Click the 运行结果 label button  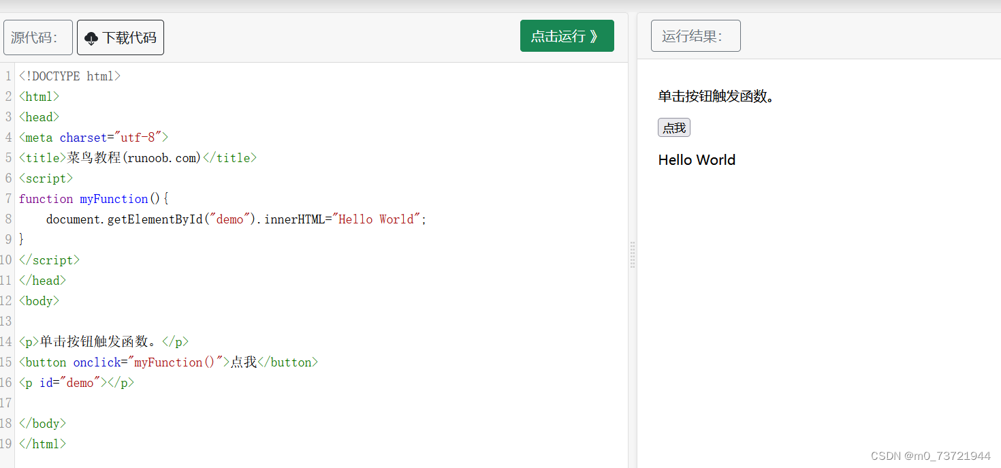(696, 36)
